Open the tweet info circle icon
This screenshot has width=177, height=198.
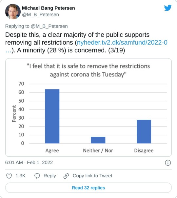click(168, 163)
